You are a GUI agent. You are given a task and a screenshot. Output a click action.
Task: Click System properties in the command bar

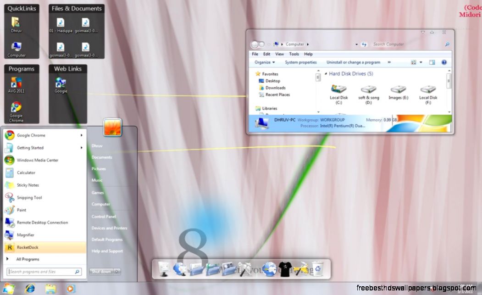point(301,61)
